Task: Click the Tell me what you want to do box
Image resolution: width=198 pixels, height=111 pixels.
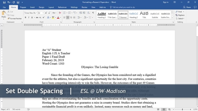Action: 123,7
